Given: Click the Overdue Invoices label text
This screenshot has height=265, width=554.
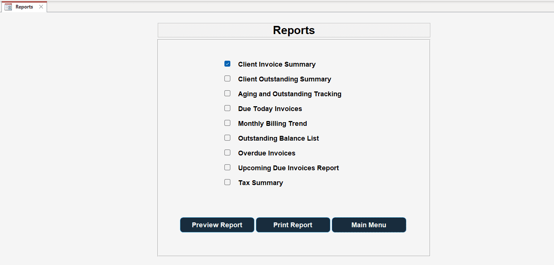Looking at the screenshot, I should click(x=266, y=153).
